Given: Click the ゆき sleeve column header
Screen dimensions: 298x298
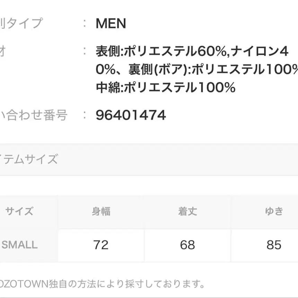Looking at the screenshot, I should tap(274, 211).
